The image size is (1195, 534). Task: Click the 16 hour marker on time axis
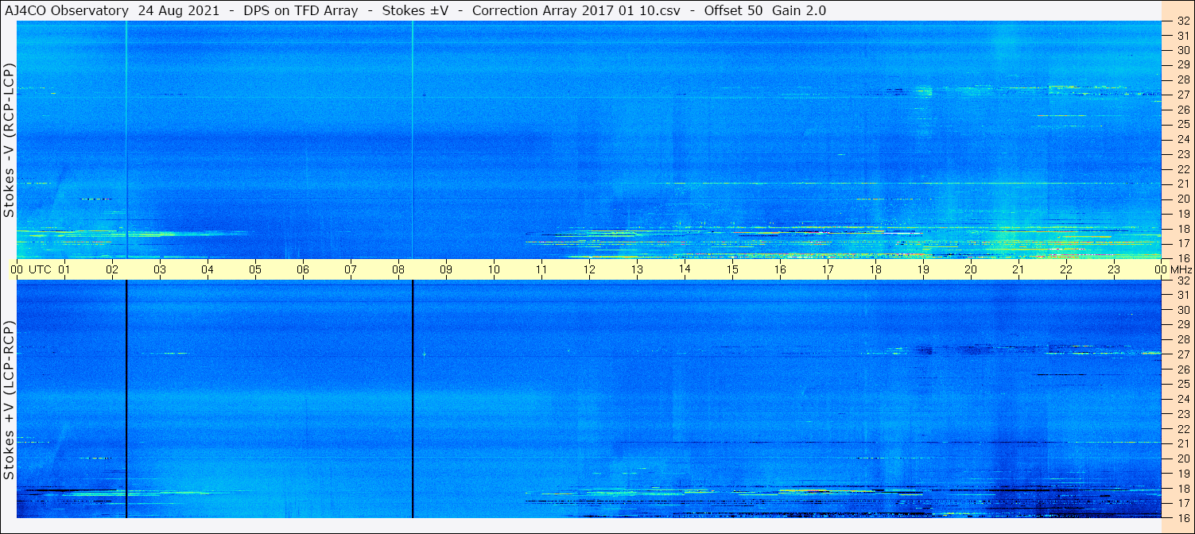tap(780, 269)
